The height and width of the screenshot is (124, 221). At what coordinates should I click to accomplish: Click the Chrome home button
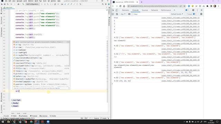124,6
